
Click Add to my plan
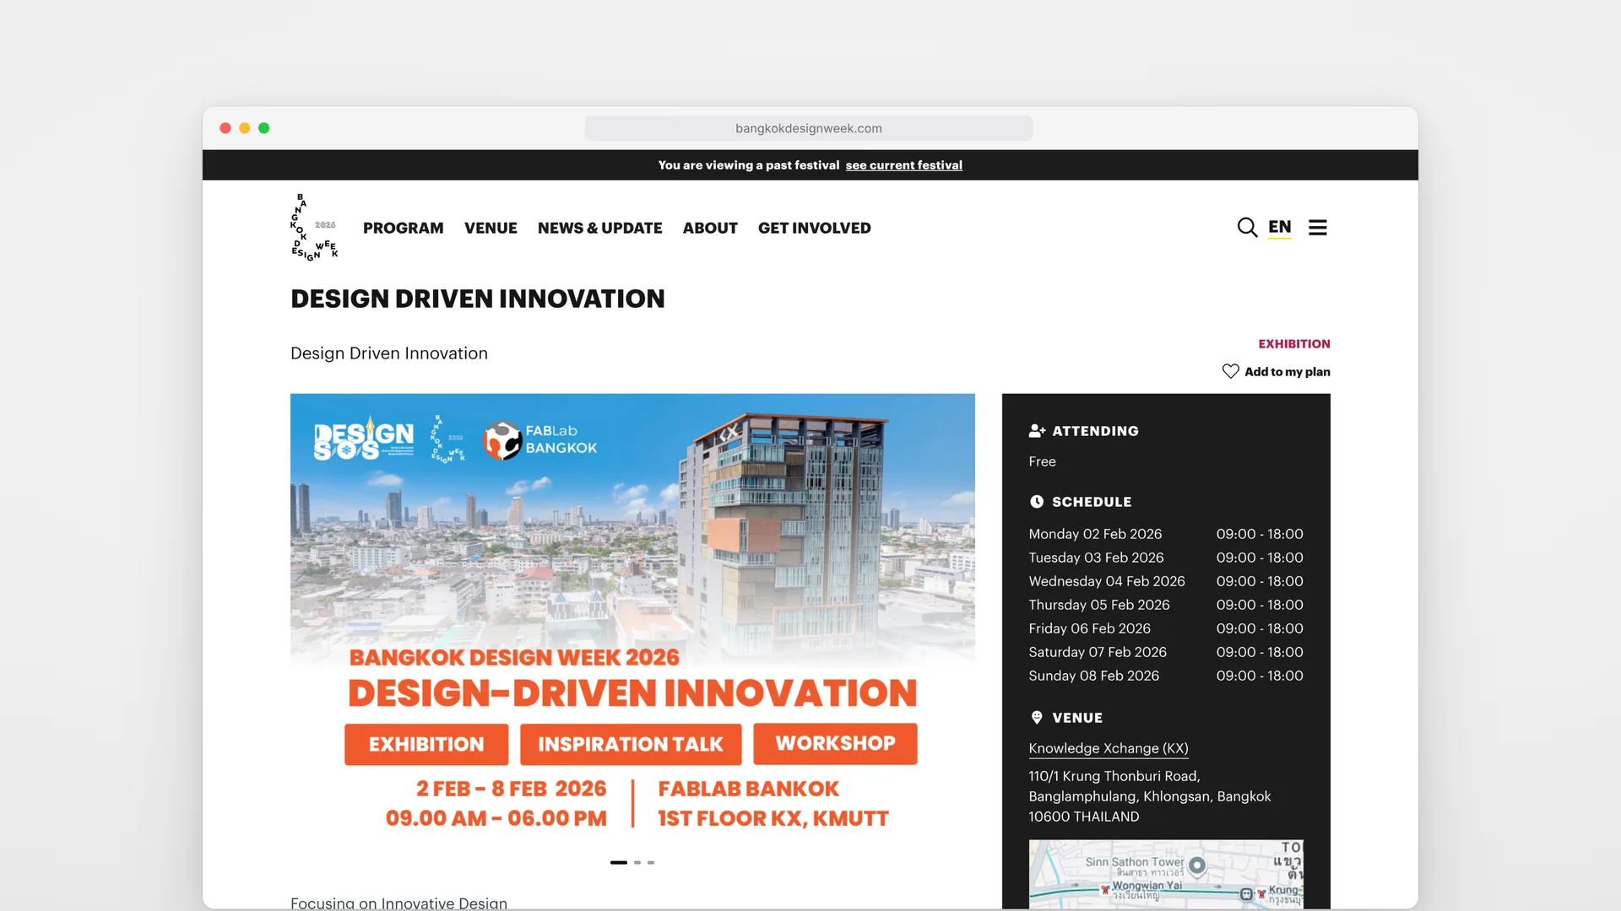pyautogui.click(x=1288, y=372)
